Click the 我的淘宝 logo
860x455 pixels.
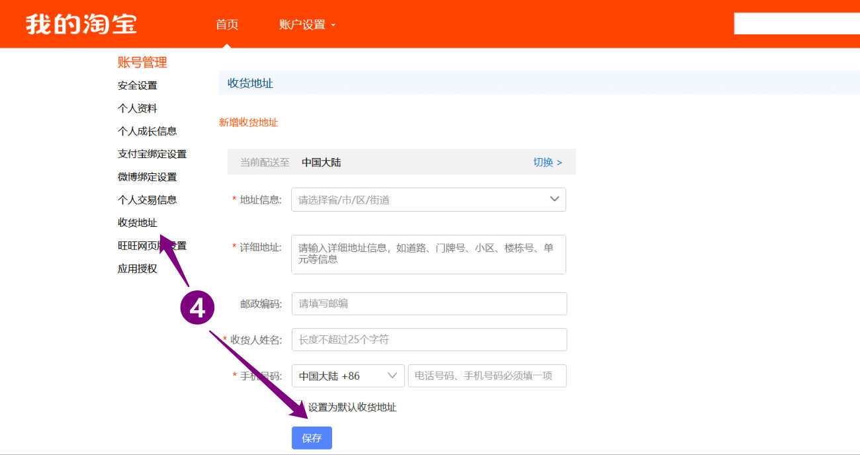tap(81, 24)
